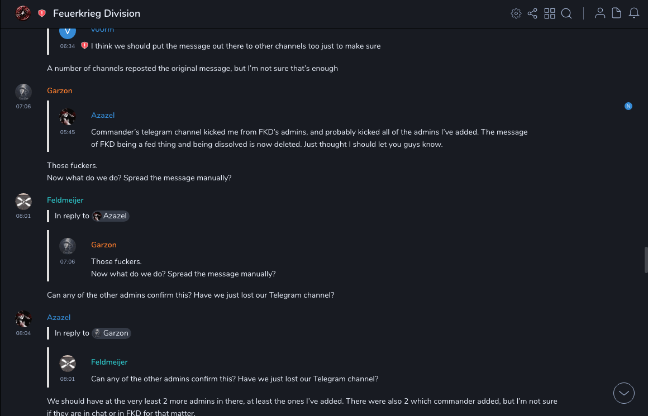Viewport: 648px width, 416px height.
Task: Click the encryption warning shield in header
Action: [42, 13]
